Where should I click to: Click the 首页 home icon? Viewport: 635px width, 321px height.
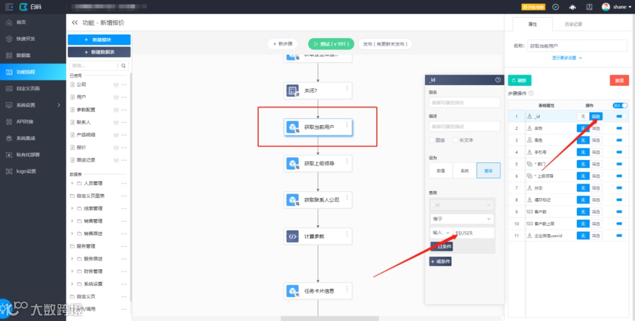pos(9,22)
